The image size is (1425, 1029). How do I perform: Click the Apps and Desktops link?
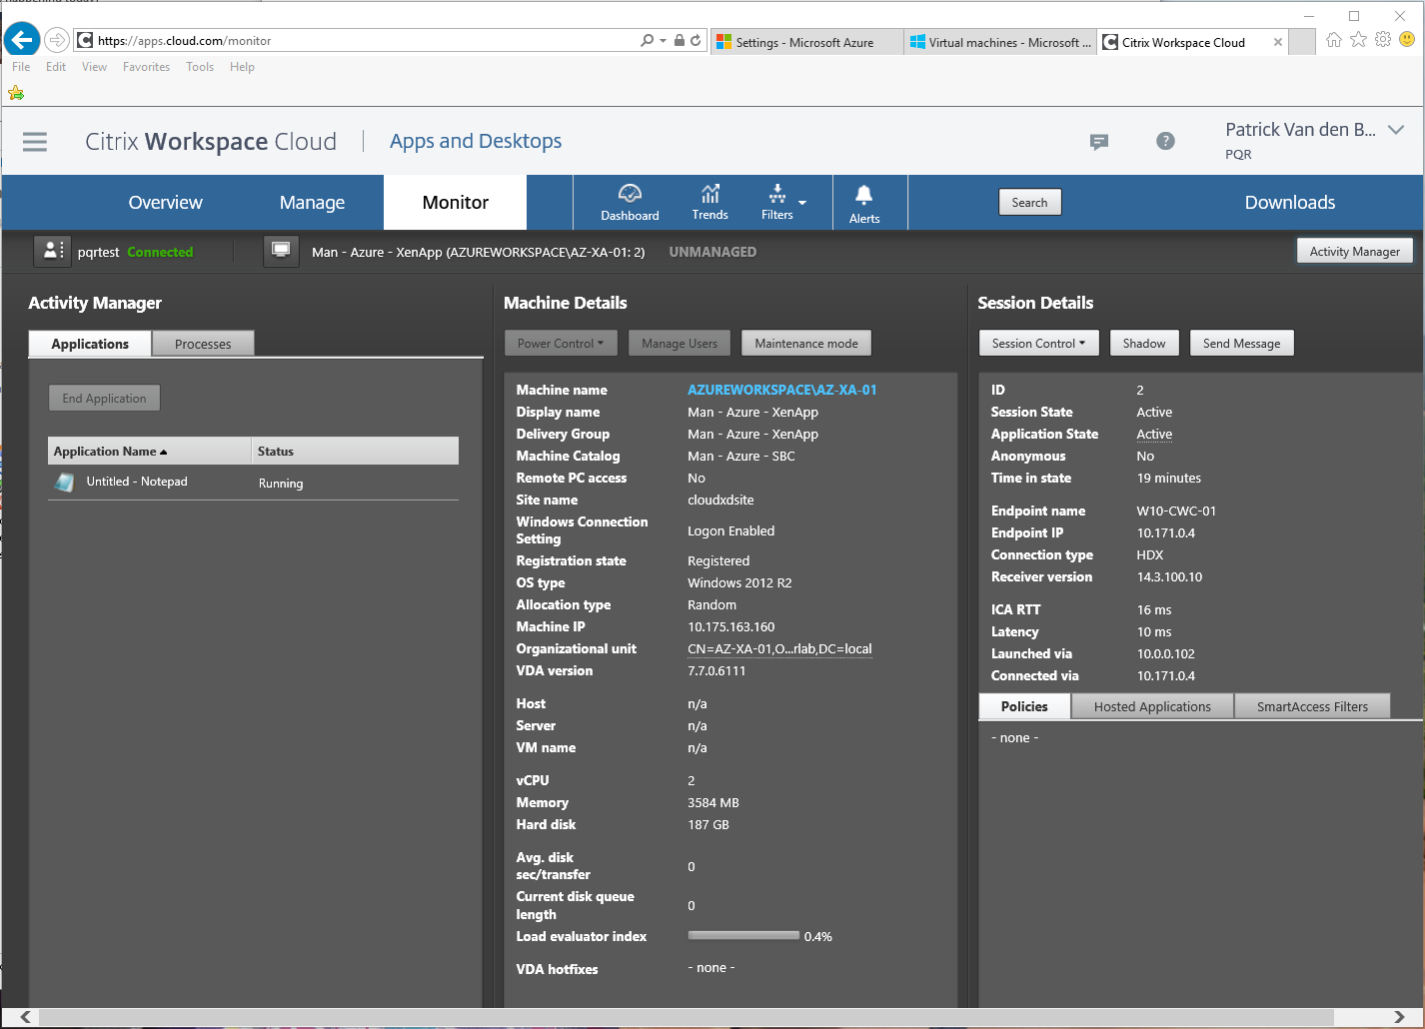[x=476, y=141]
